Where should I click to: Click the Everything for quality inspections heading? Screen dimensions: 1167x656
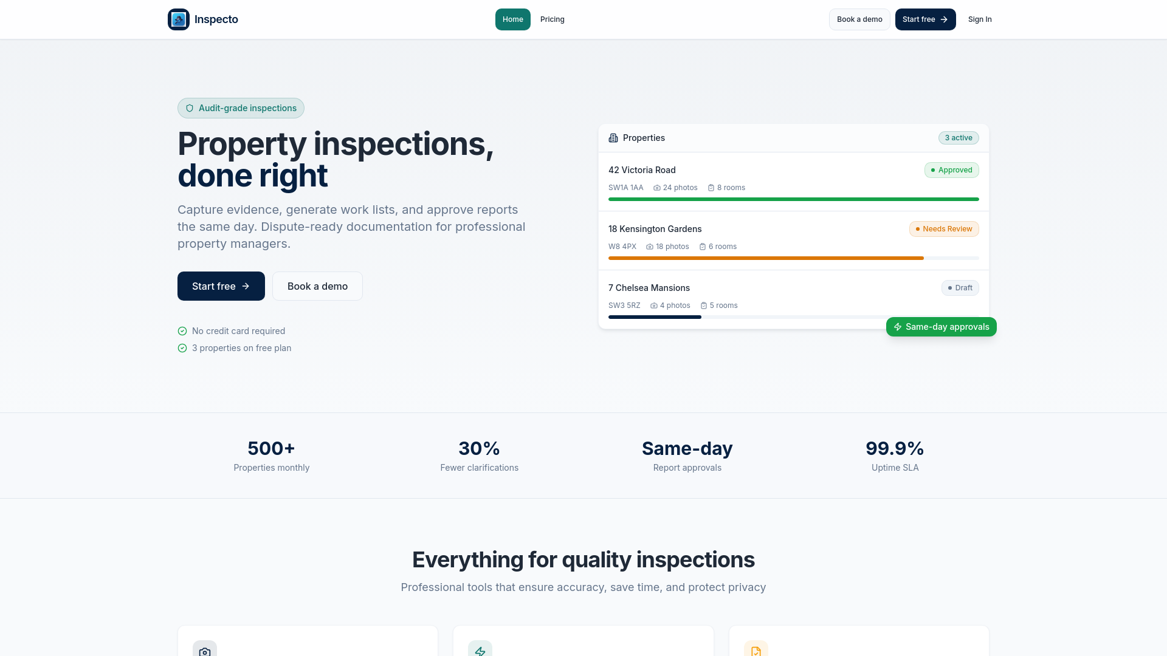point(583,559)
